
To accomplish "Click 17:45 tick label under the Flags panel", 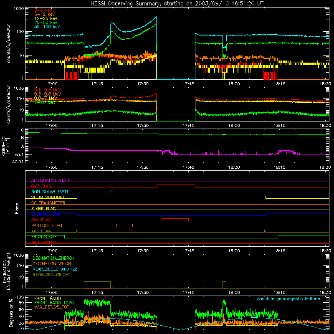I will [x=188, y=251].
